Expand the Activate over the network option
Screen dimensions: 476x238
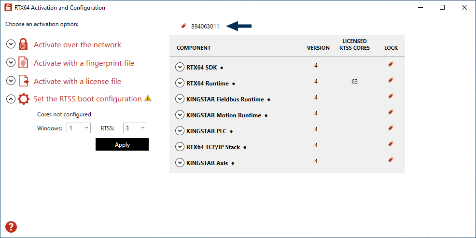[x=11, y=44]
